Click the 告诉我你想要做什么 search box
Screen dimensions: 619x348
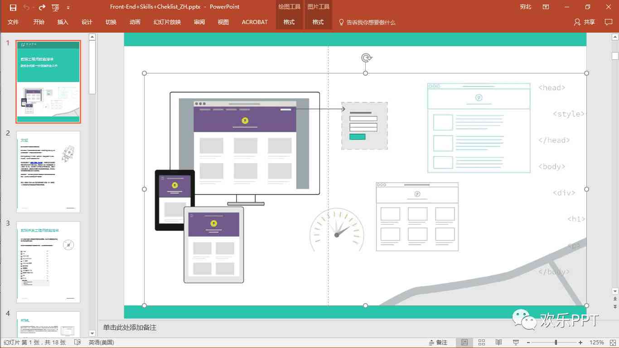(368, 22)
